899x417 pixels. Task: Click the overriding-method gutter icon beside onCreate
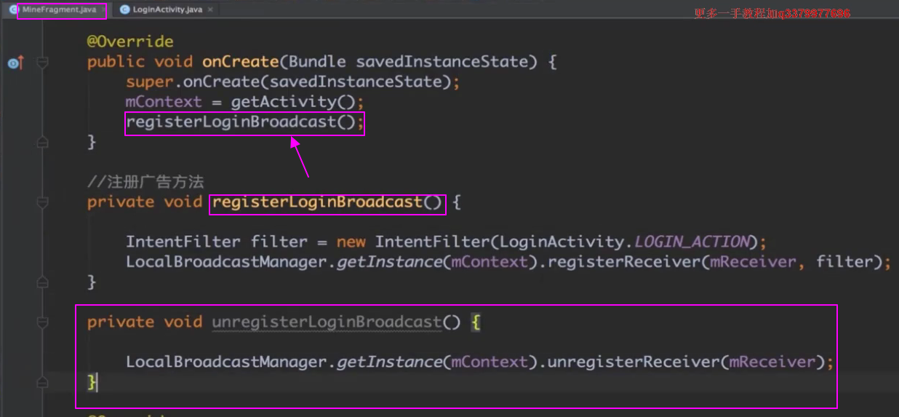15,63
